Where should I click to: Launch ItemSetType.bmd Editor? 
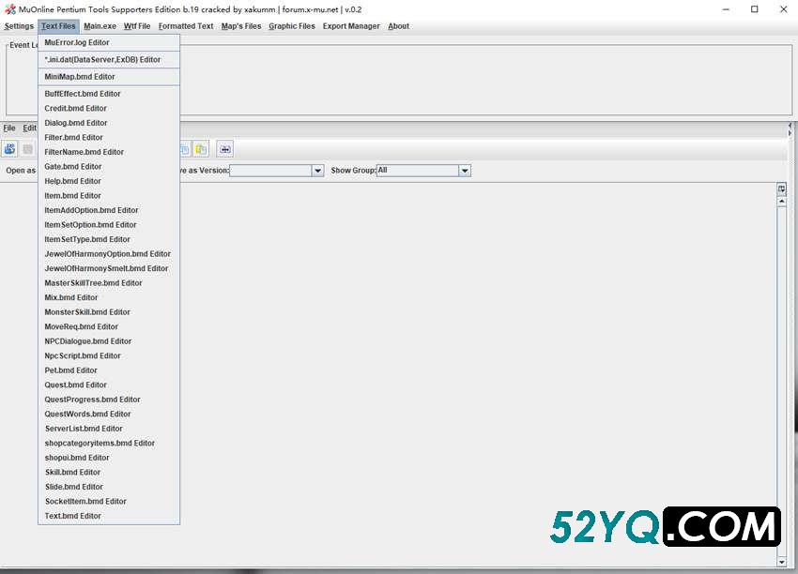click(x=109, y=239)
